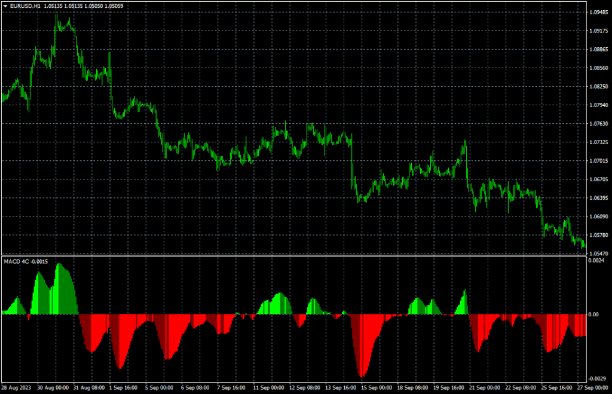Click the 1.09485 price axis label
The image size is (612, 394).
click(x=598, y=13)
